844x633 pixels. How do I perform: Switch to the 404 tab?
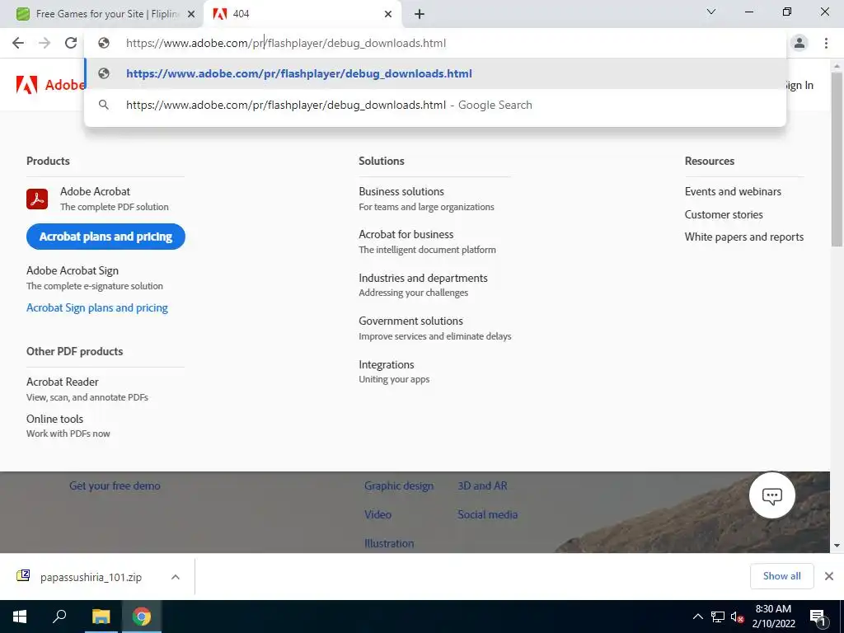(302, 14)
